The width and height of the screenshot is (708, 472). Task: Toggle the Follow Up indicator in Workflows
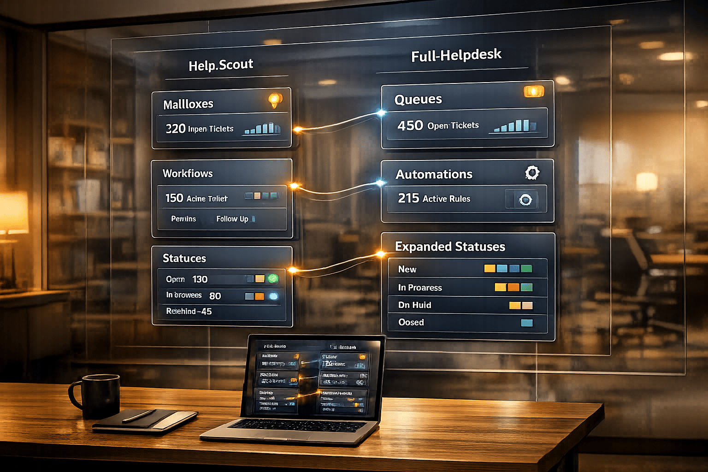click(254, 219)
